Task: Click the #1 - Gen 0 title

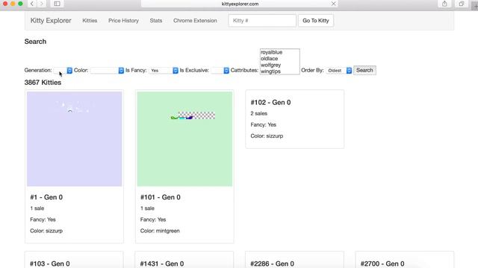Action: click(46, 197)
